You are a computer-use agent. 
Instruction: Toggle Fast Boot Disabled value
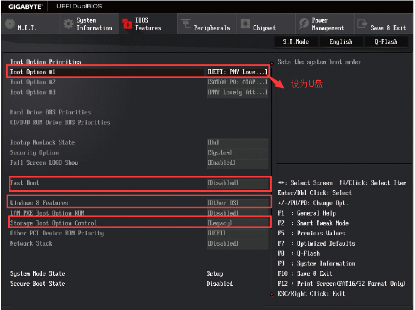pos(237,183)
